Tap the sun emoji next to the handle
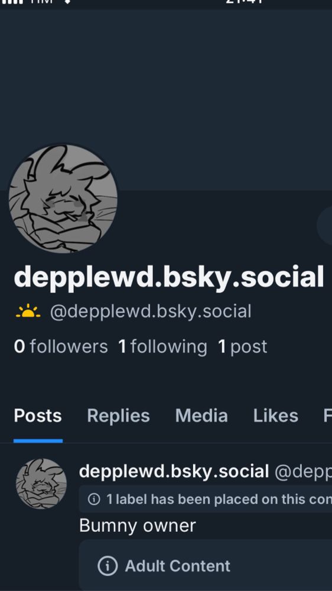Image resolution: width=332 pixels, height=591 pixels. [x=28, y=311]
